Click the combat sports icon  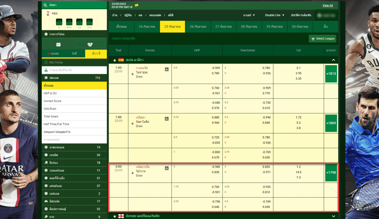pos(46,209)
